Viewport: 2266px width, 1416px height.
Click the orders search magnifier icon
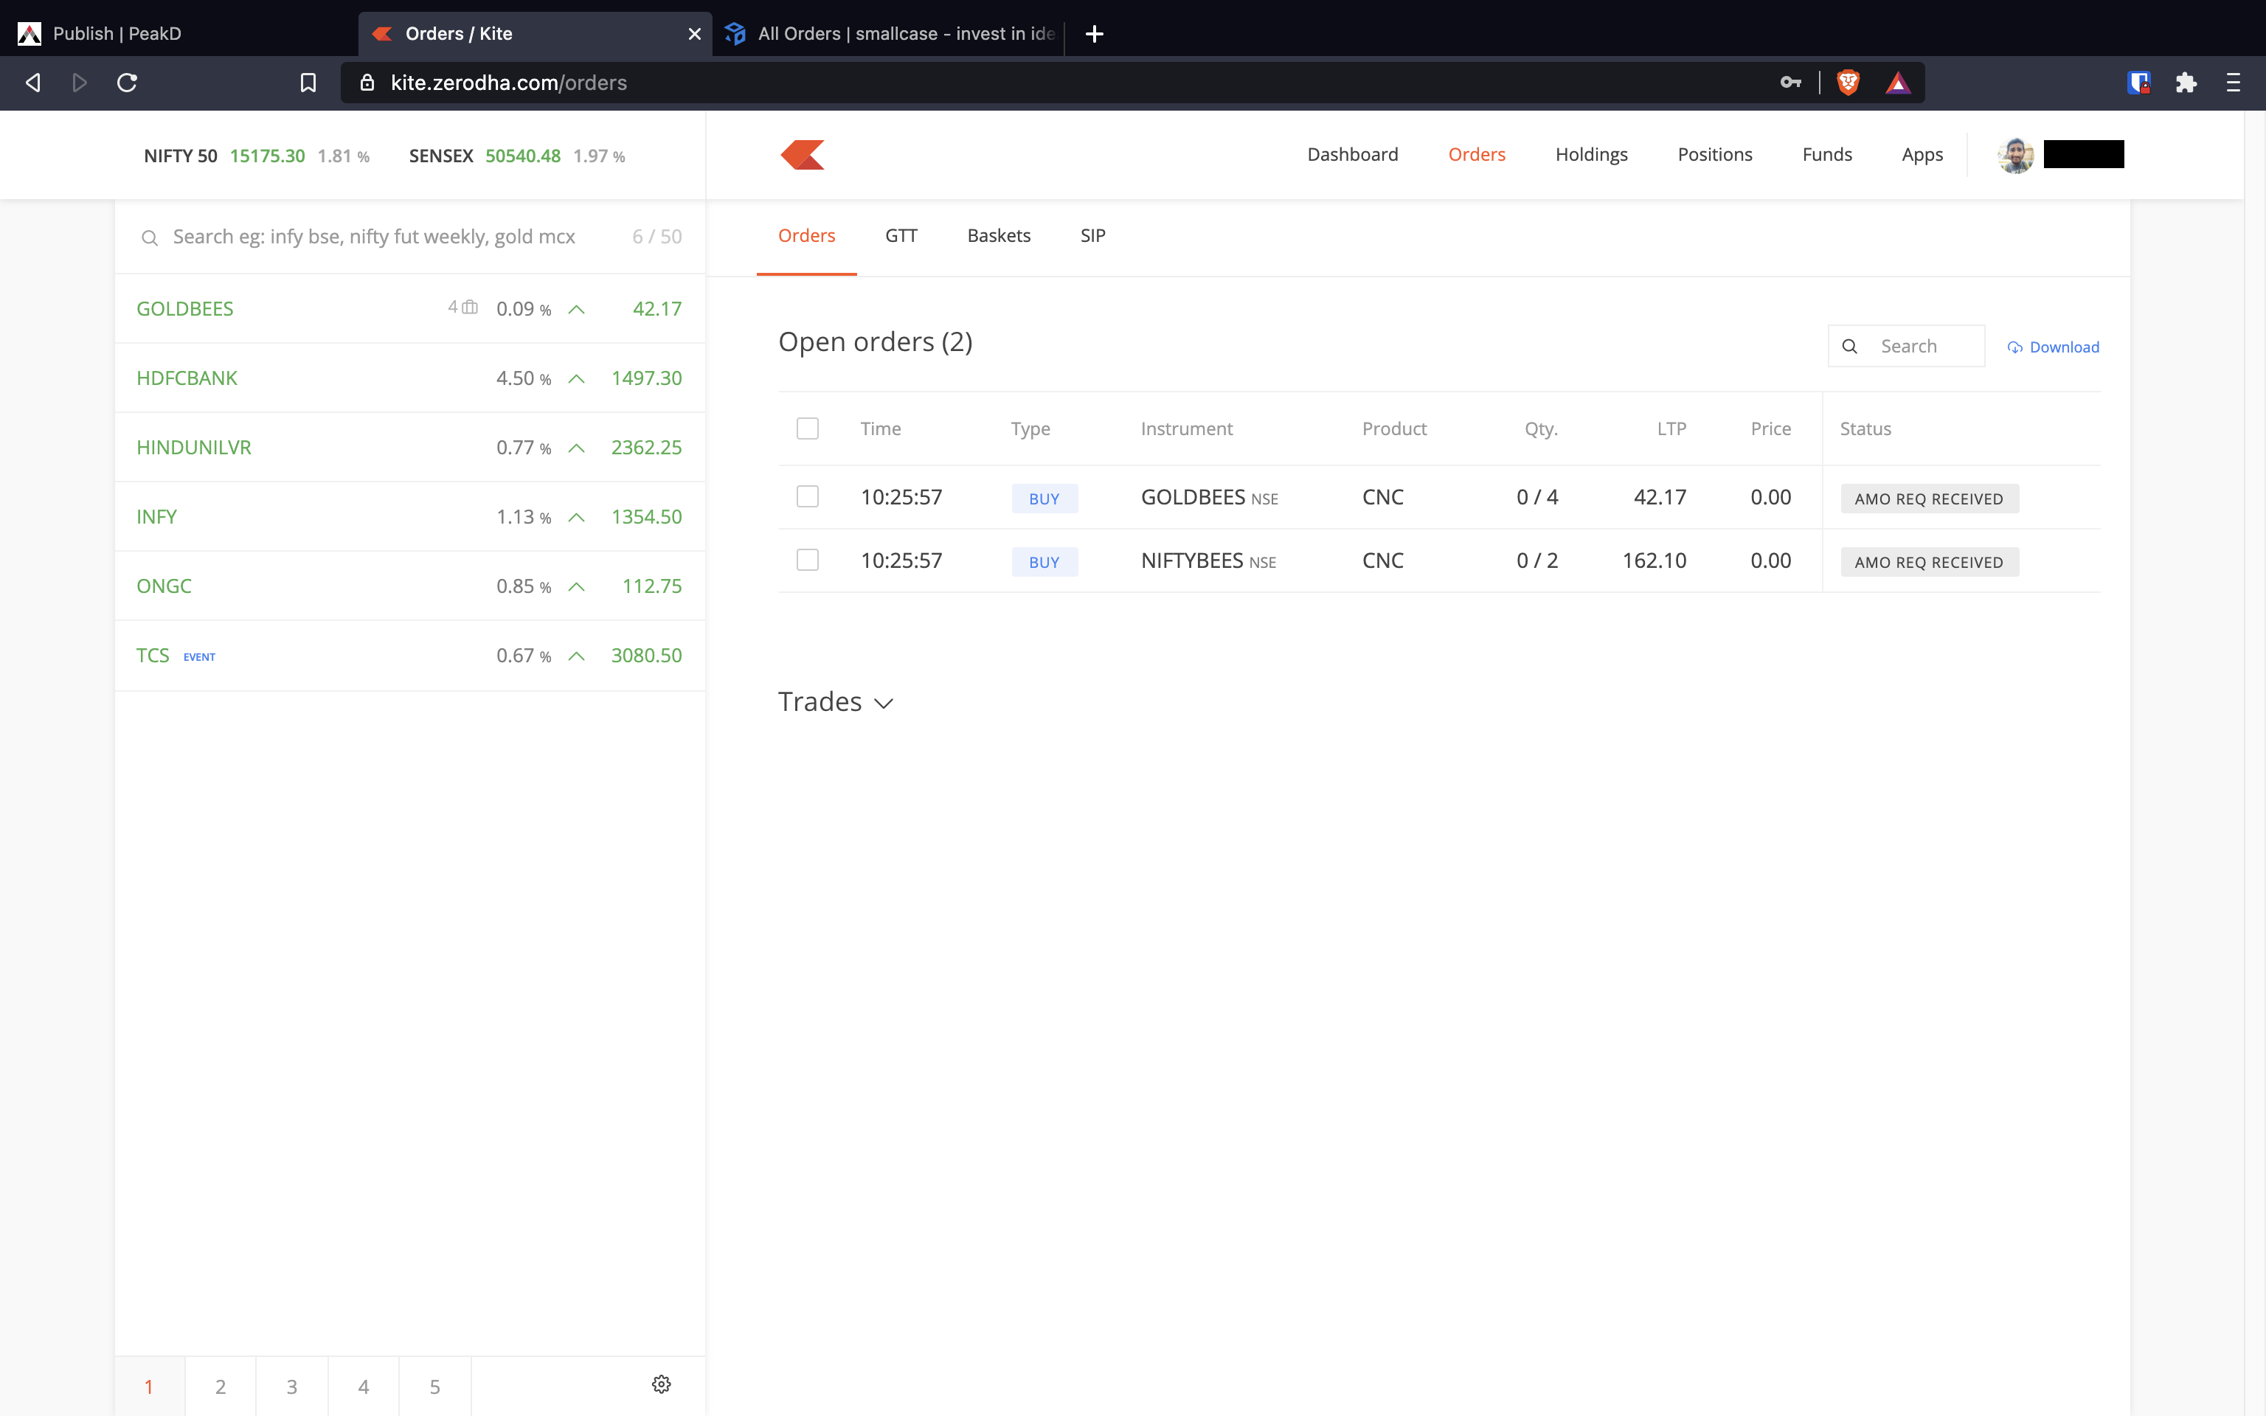point(1849,347)
